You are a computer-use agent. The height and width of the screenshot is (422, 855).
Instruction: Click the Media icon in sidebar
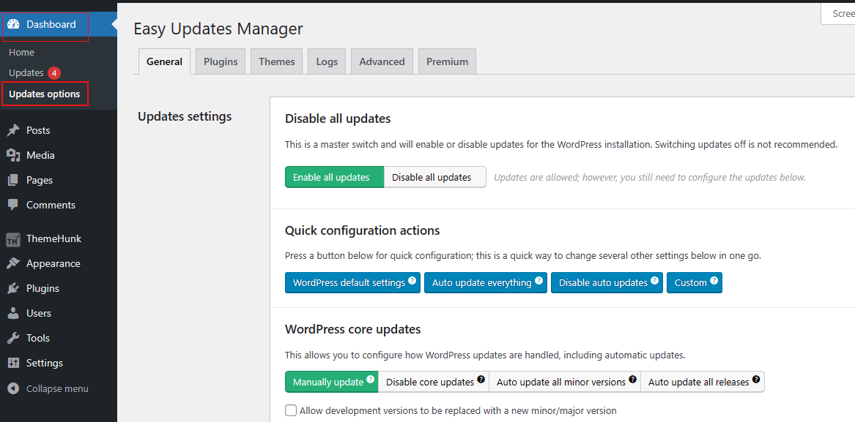tap(13, 155)
